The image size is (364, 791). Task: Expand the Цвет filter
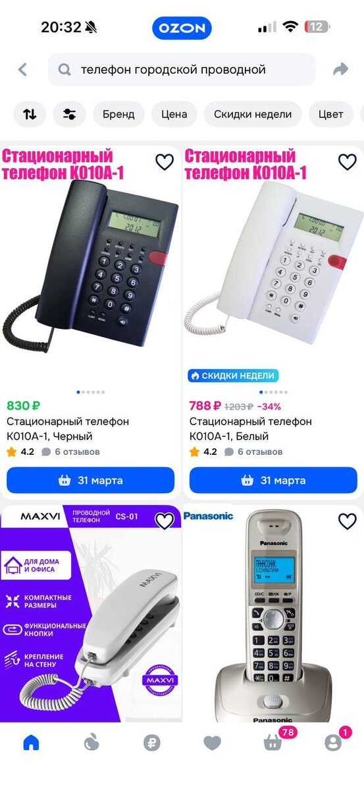[x=331, y=114]
